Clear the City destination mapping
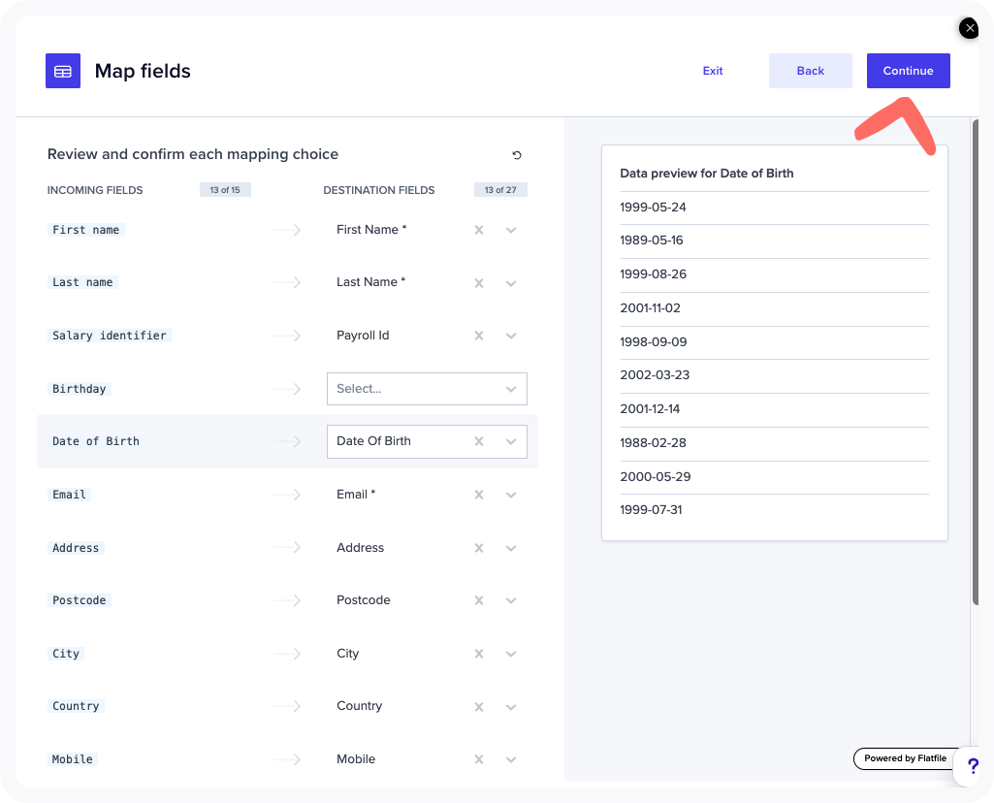994x803 pixels. coord(479,654)
